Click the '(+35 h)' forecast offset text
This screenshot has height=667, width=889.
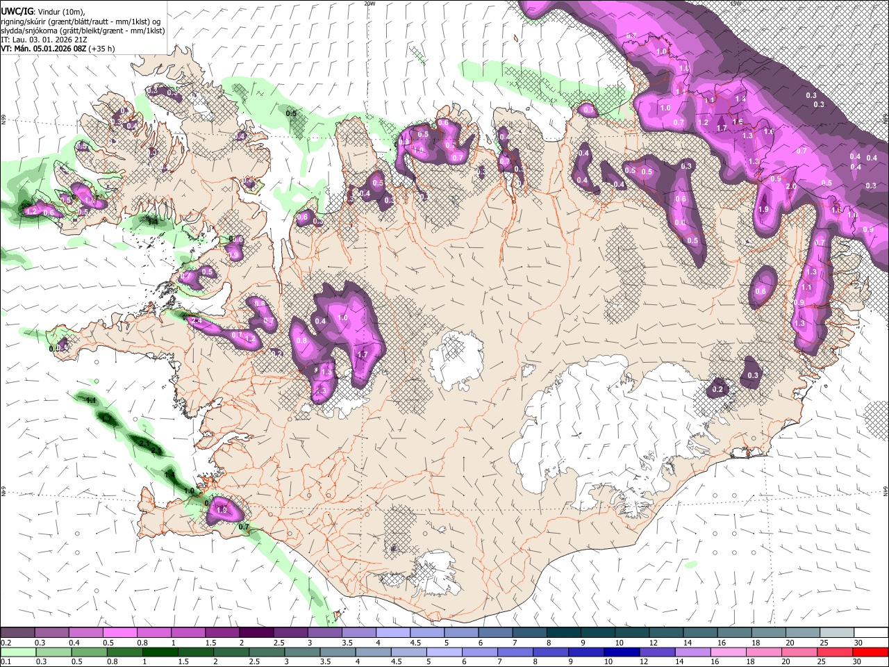pos(102,49)
